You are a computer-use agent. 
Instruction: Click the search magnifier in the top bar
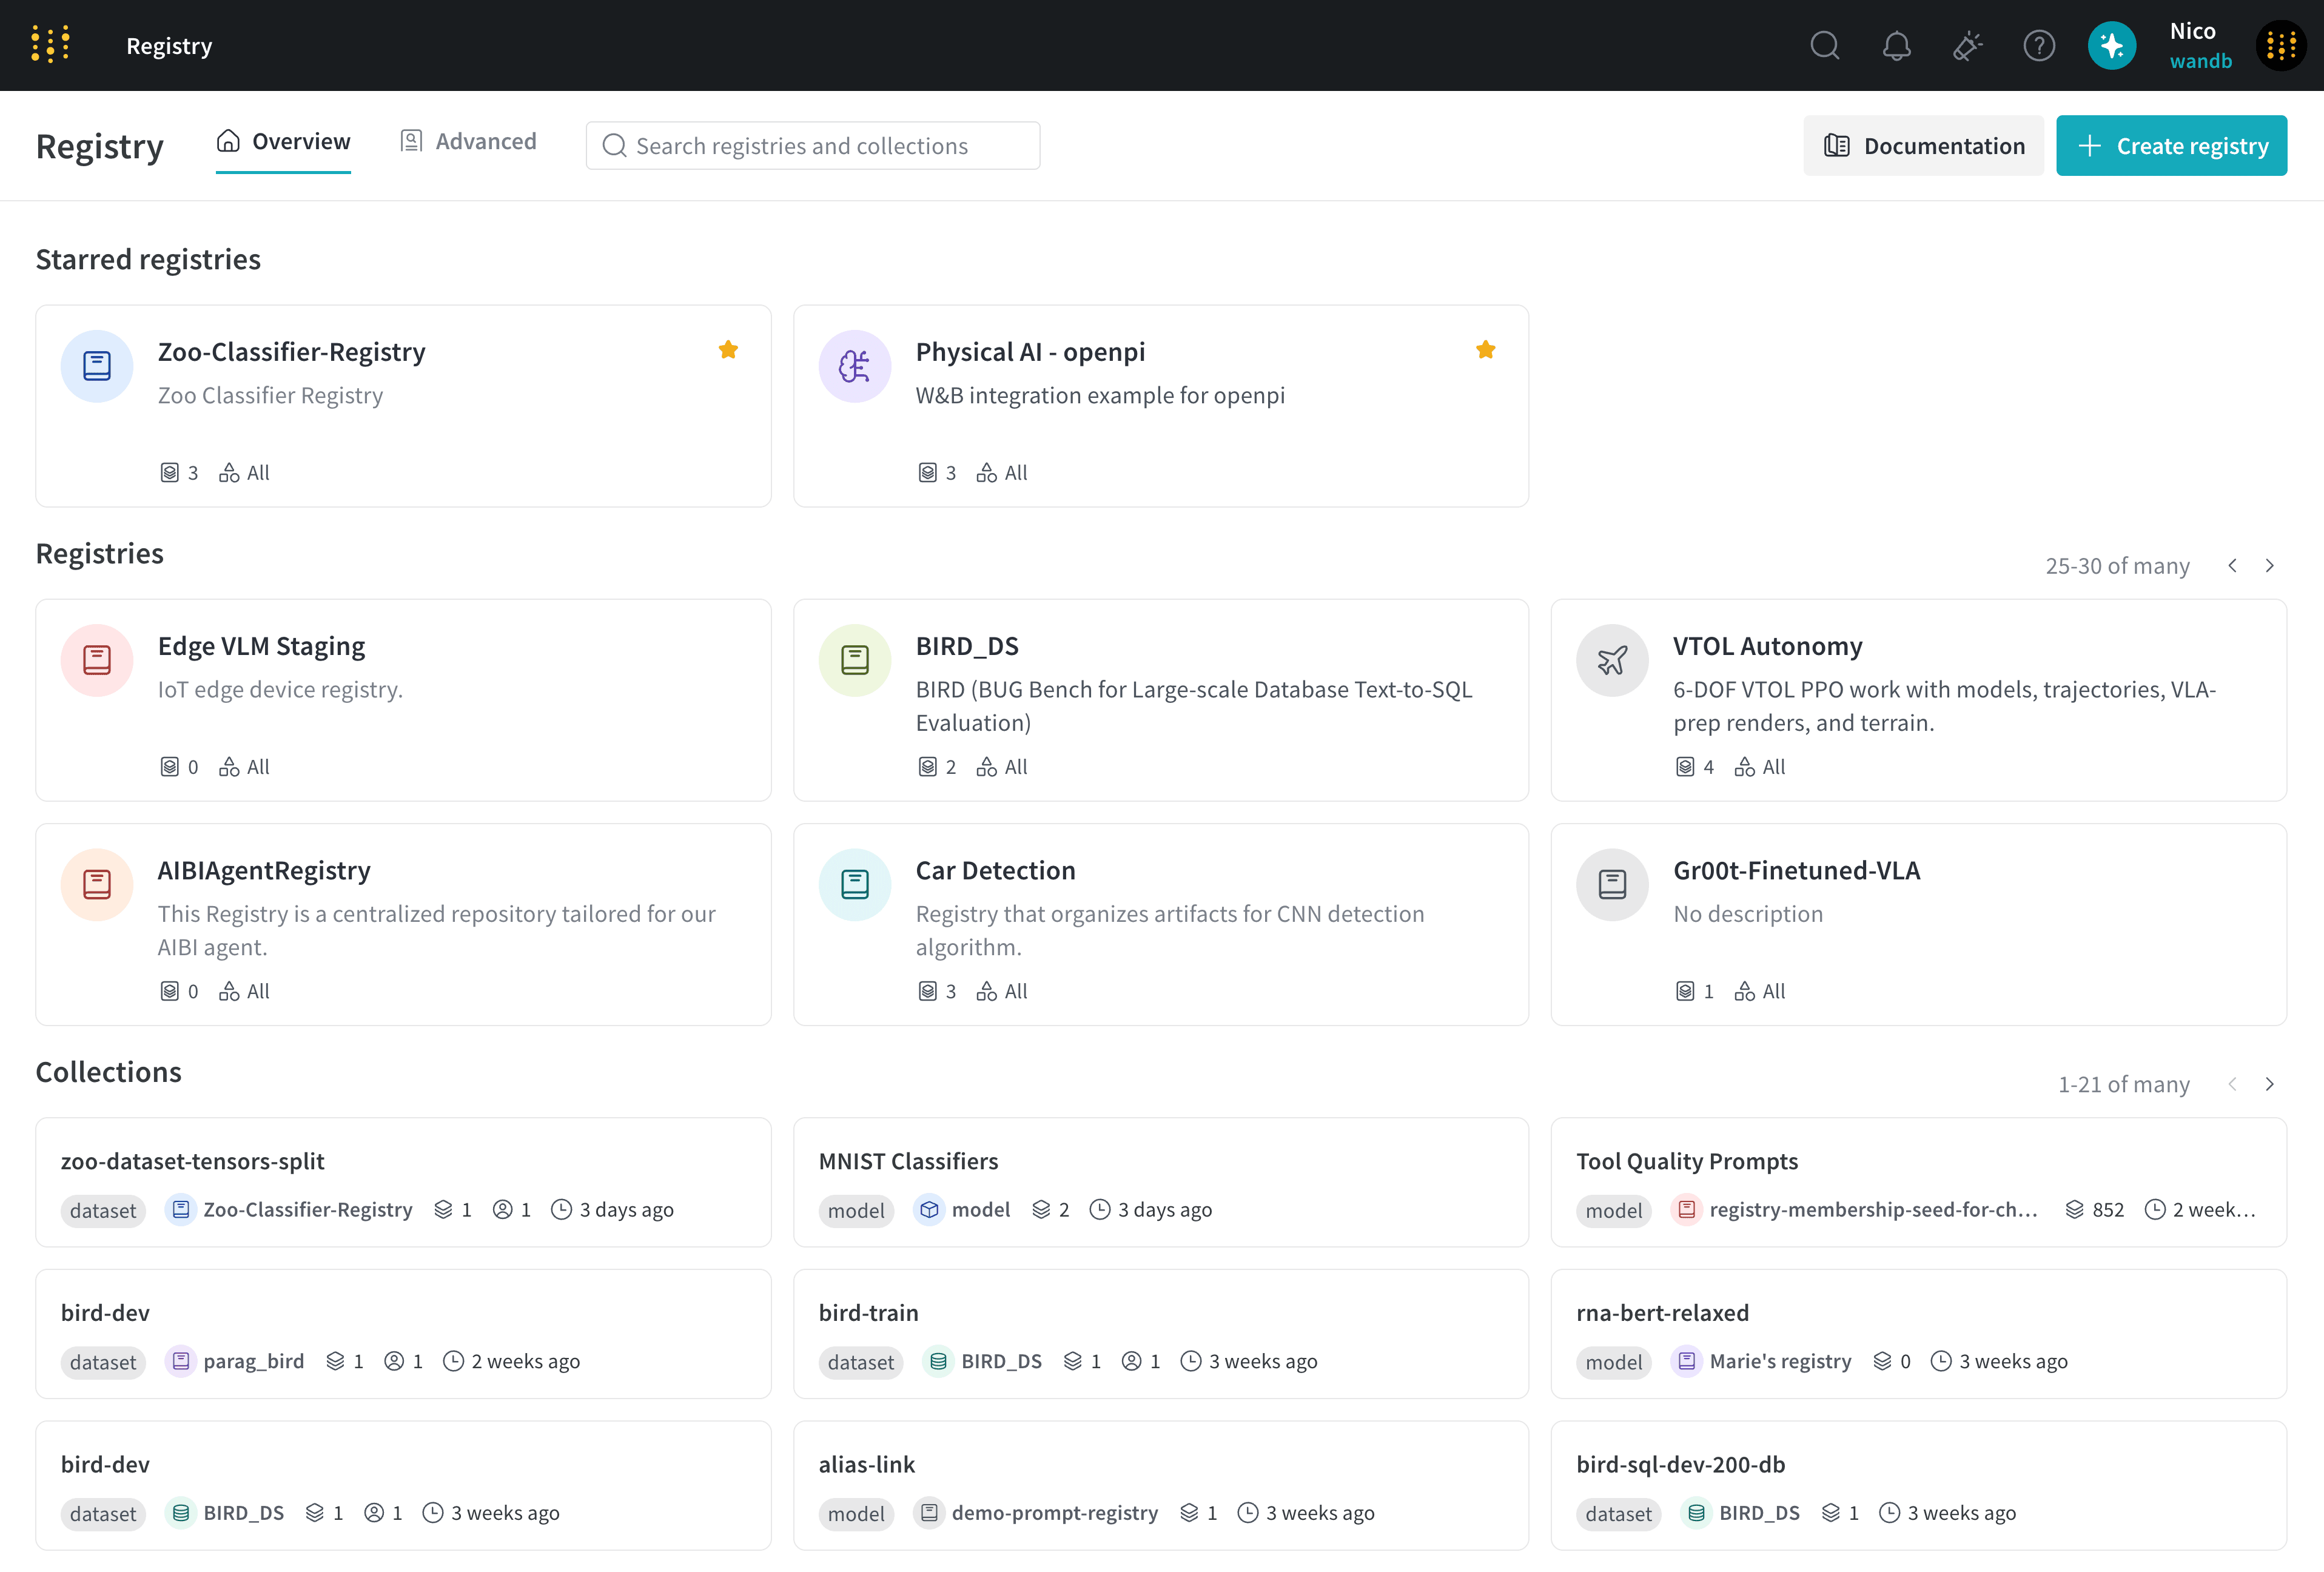[1825, 45]
